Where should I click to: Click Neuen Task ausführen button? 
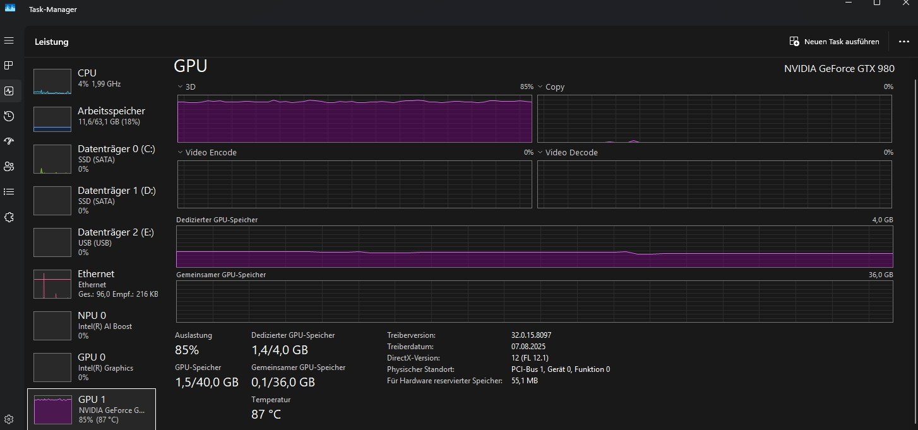point(834,42)
